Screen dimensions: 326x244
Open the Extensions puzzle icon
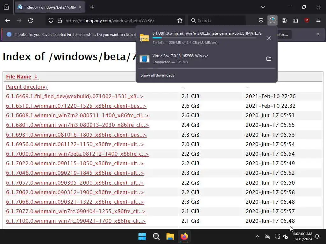pos(295,20)
